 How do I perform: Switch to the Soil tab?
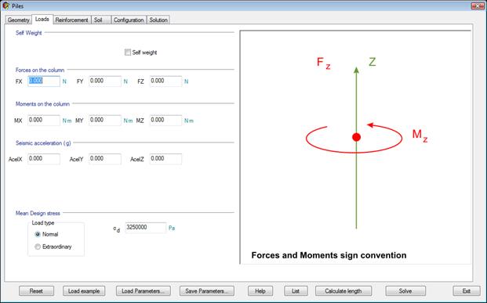[x=101, y=20]
